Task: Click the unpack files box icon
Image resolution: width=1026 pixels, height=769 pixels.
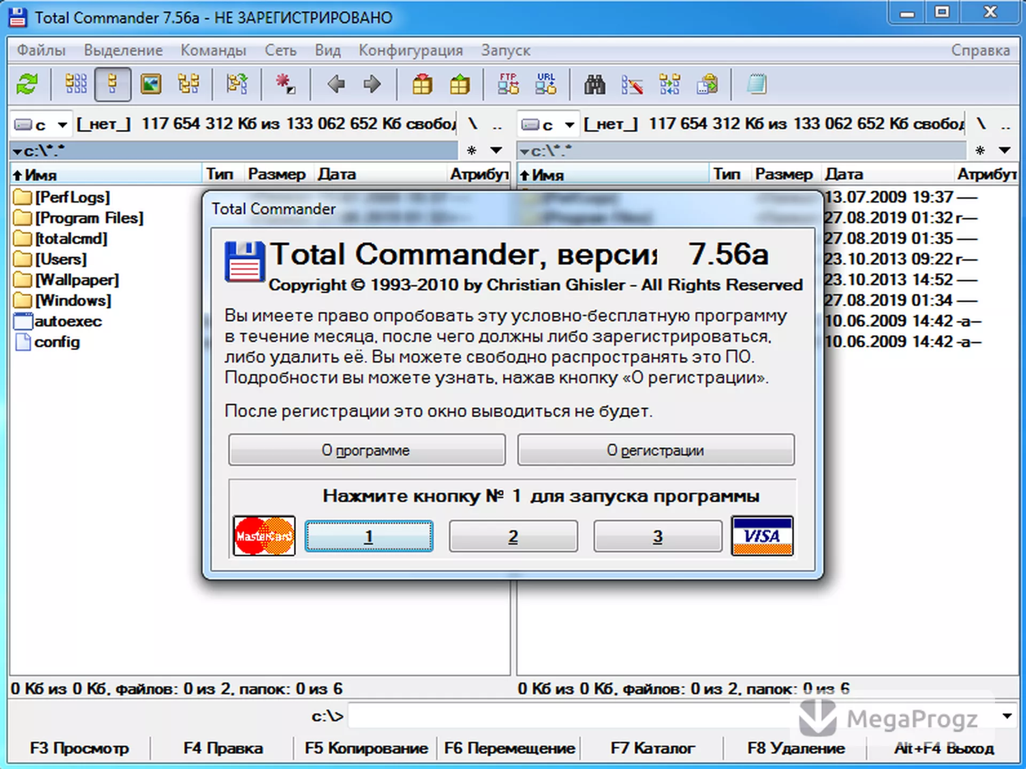Action: [x=460, y=84]
